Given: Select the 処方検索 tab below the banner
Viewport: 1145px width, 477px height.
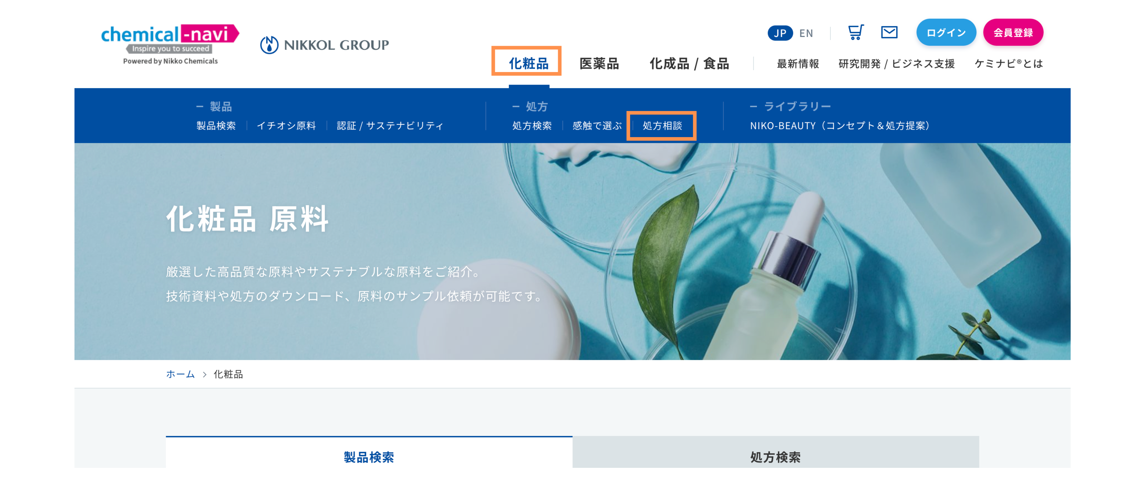Looking at the screenshot, I should (x=776, y=452).
